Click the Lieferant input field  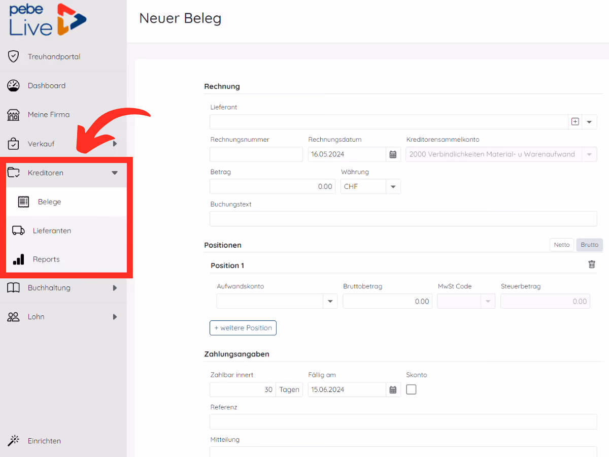389,122
